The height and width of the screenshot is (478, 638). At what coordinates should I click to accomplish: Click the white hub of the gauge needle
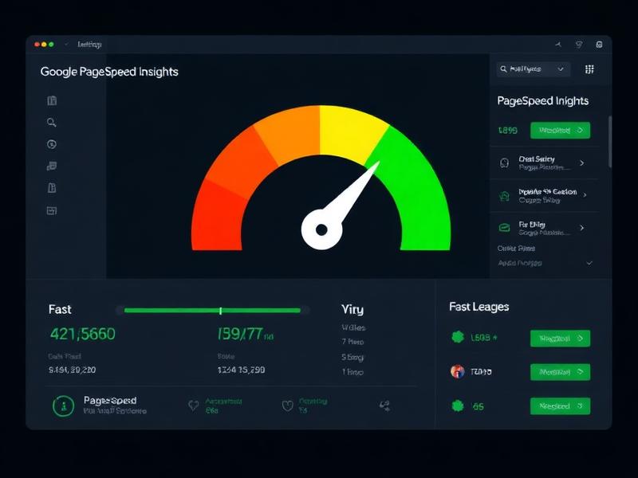(x=321, y=229)
